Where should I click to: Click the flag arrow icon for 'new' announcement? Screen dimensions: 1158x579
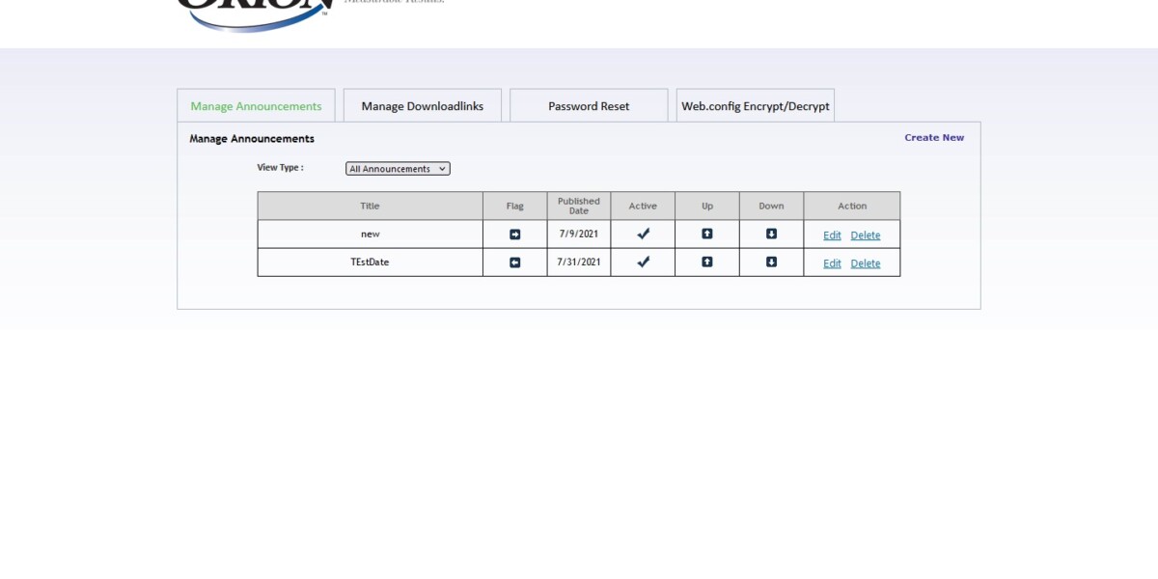(514, 234)
